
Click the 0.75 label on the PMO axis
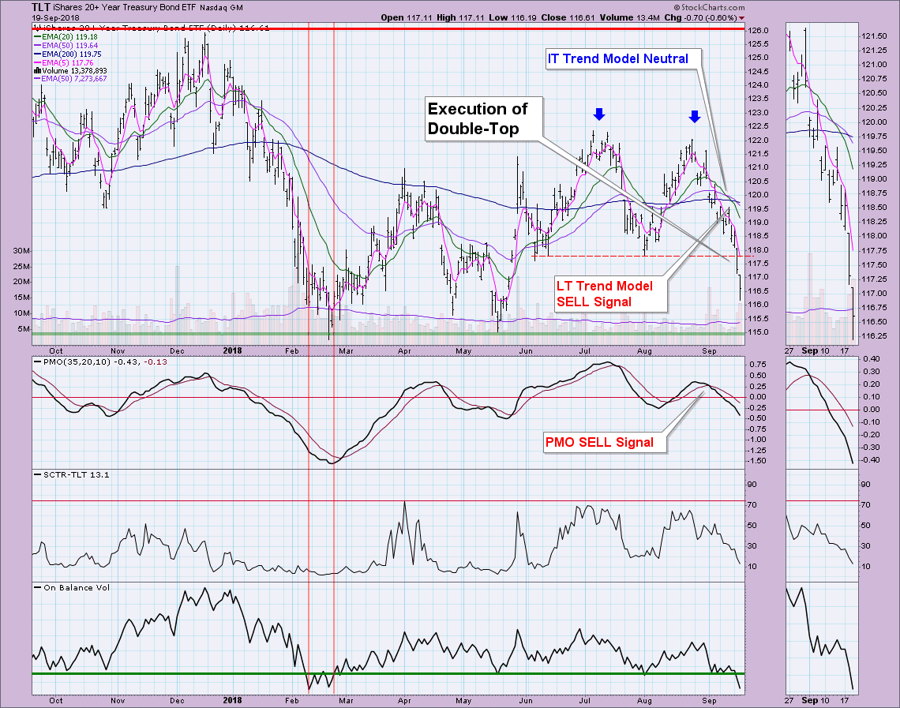757,365
